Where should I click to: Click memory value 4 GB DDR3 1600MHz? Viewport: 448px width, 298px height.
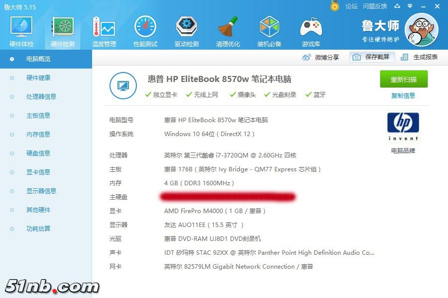pos(199,183)
